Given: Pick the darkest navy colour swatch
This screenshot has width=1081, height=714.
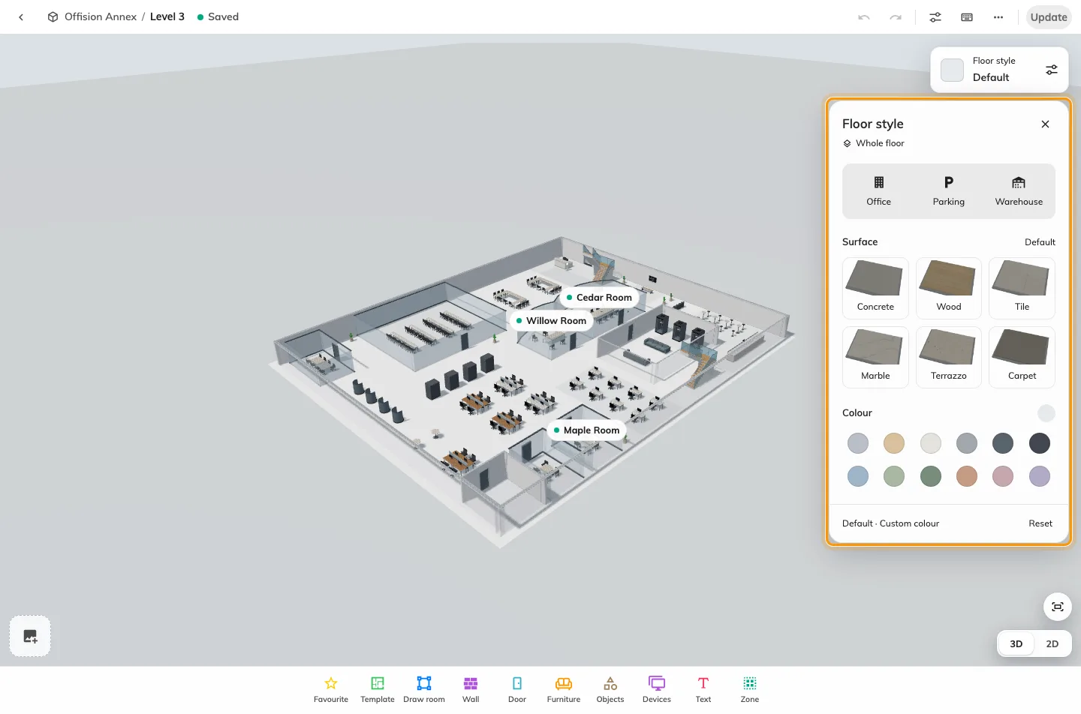Looking at the screenshot, I should 1040,443.
